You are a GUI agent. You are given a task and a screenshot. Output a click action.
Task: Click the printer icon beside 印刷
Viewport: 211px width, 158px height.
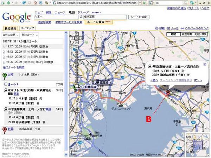[x=156, y=28]
